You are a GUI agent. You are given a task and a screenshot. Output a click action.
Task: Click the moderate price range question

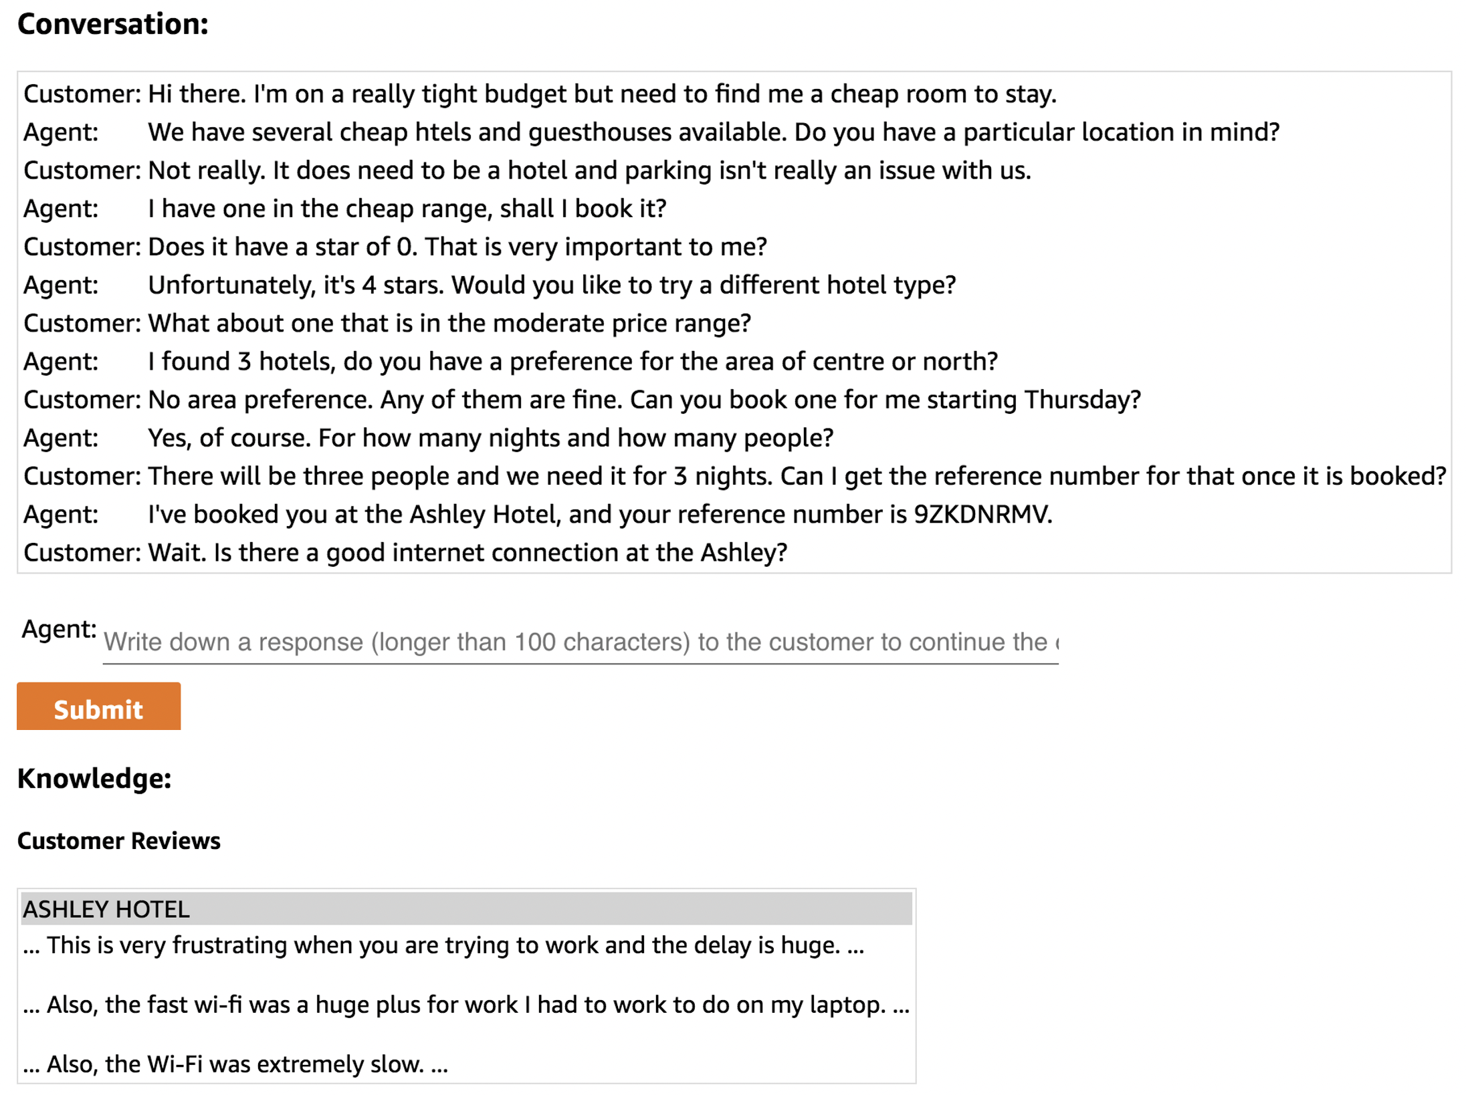tap(449, 324)
